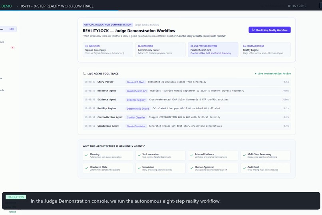Image resolution: width=322 pixels, height=215 pixels.
Task: Click the 310ms duration value
Action: 286,100
